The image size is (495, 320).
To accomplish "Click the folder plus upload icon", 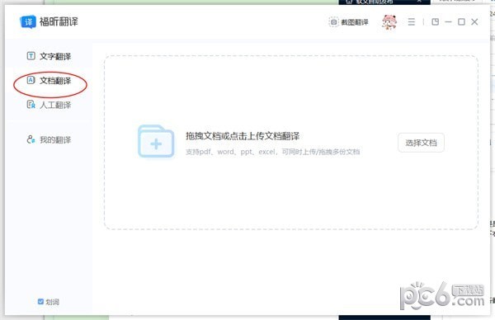I will pyautogui.click(x=156, y=141).
